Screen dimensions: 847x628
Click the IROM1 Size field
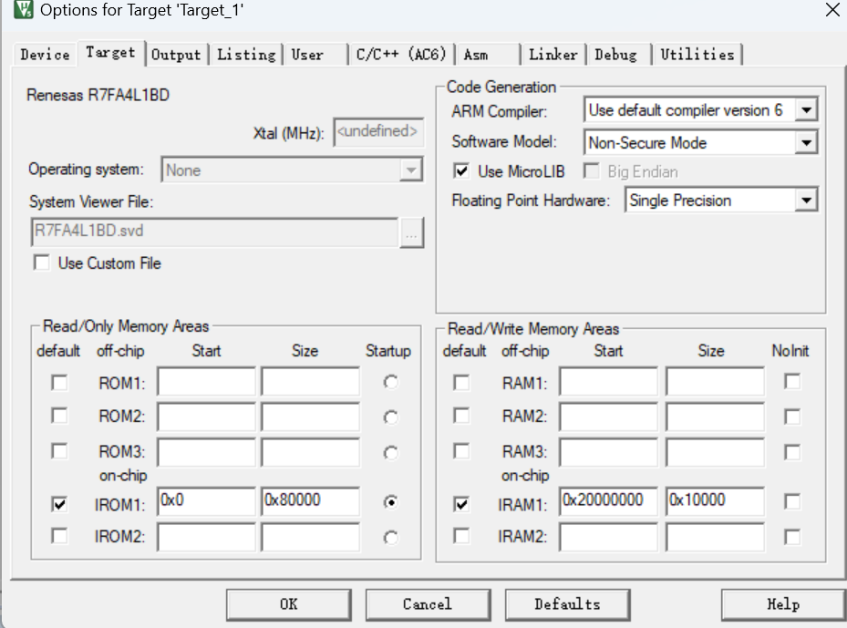(x=310, y=501)
